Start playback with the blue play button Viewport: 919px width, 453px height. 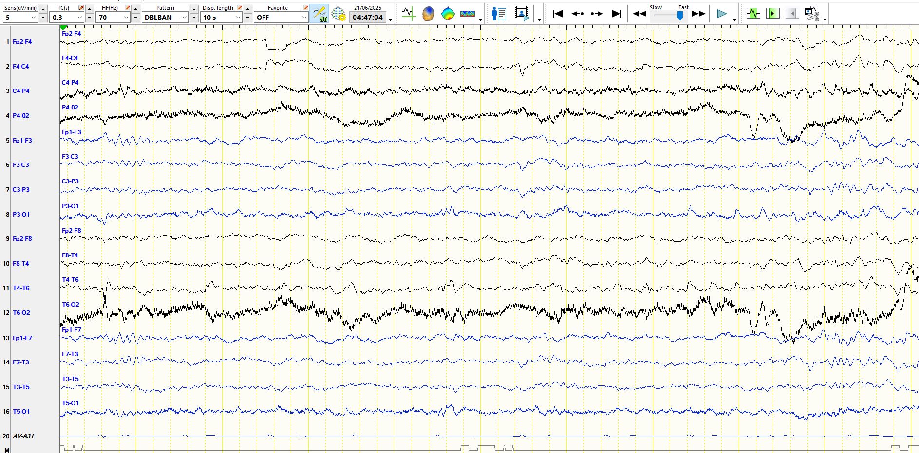point(722,14)
